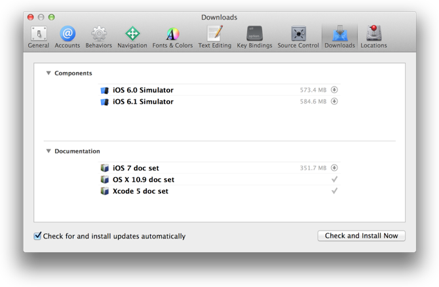Click the Xcode 5 doc set book icon
The image size is (439, 287).
104,191
